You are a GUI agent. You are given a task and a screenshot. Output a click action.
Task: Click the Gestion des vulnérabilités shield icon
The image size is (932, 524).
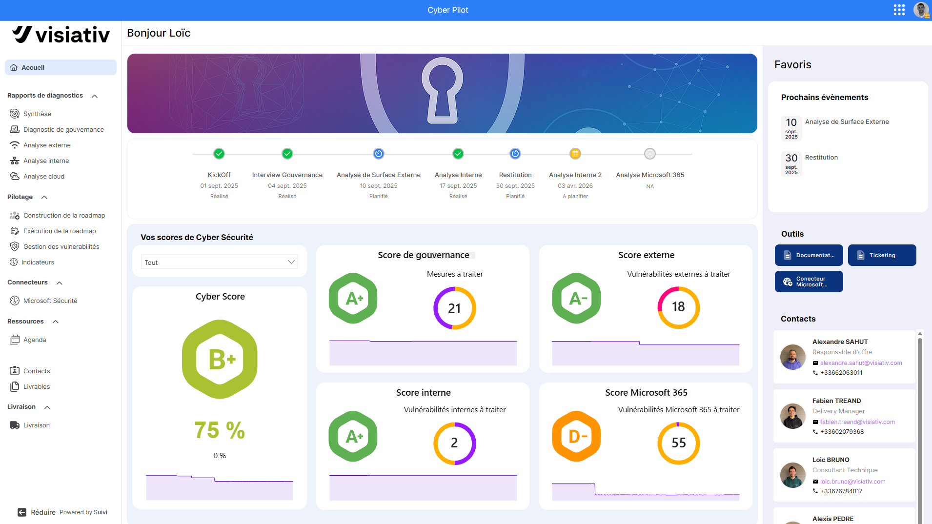(x=15, y=246)
